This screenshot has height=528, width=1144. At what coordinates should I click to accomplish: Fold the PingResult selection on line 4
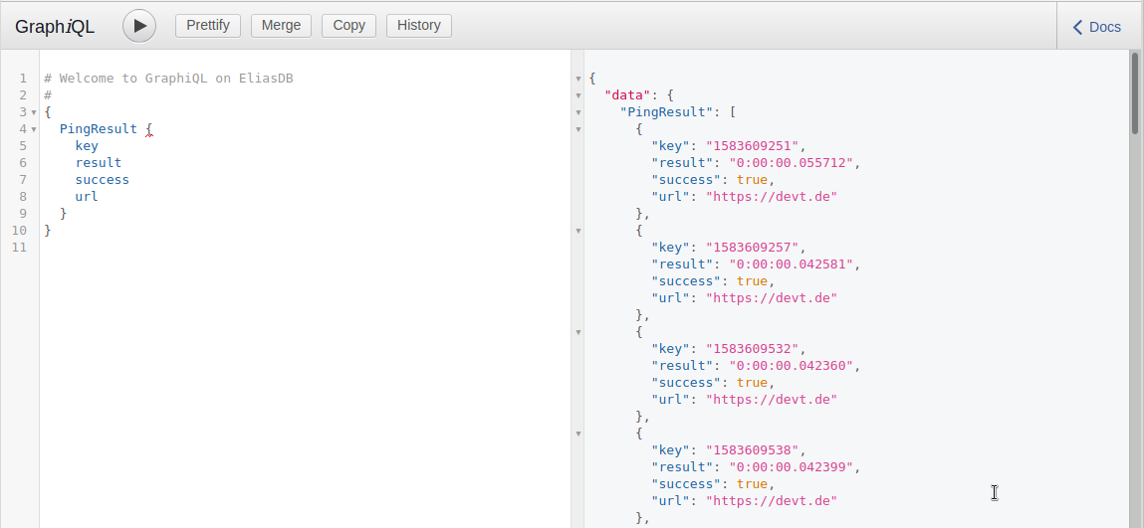click(34, 129)
